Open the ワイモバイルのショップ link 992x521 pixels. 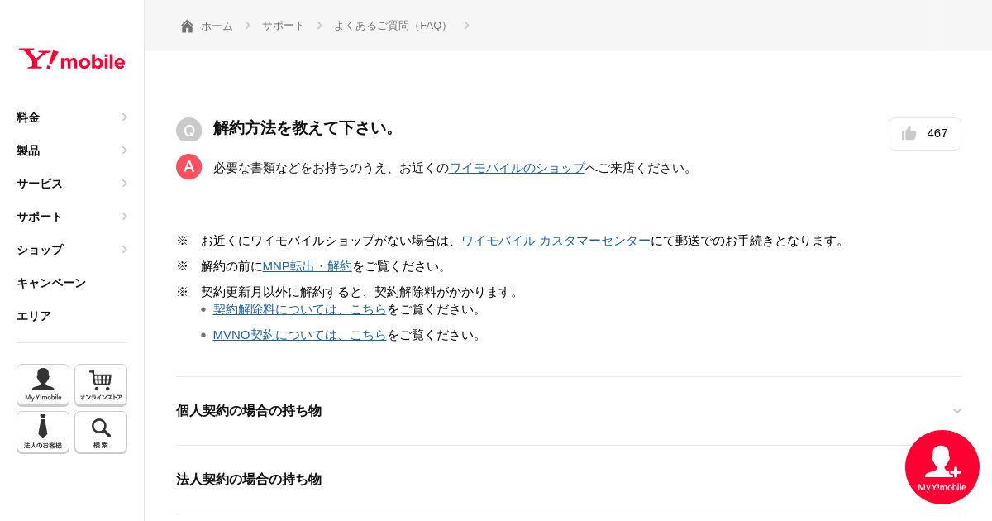(517, 168)
